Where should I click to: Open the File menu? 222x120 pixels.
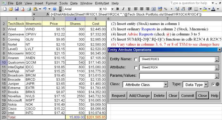point(11,3)
